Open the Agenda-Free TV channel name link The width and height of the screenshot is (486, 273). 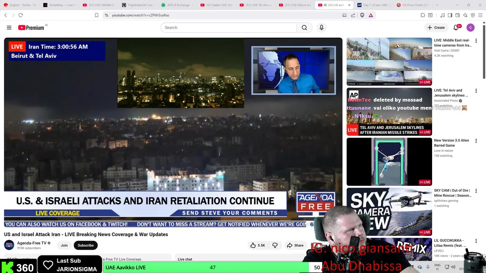(x=32, y=243)
